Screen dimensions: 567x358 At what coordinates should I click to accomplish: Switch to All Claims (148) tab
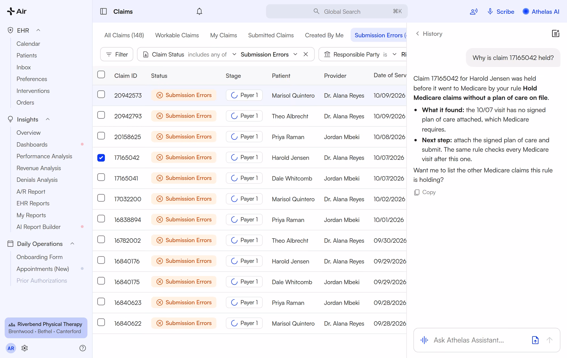click(124, 35)
